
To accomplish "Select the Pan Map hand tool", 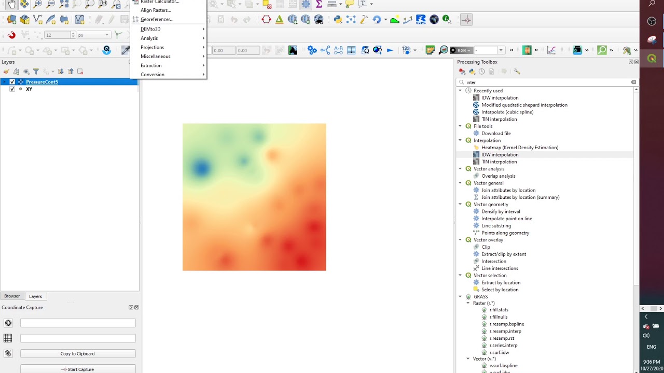I will tap(11, 4).
